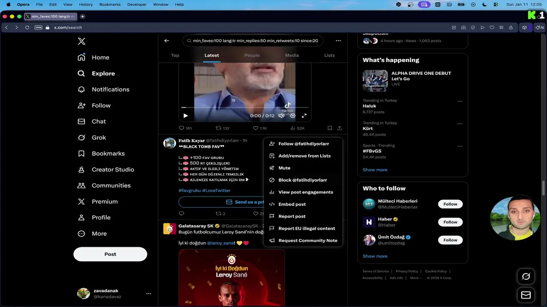Switch to the Top tab

click(x=175, y=55)
